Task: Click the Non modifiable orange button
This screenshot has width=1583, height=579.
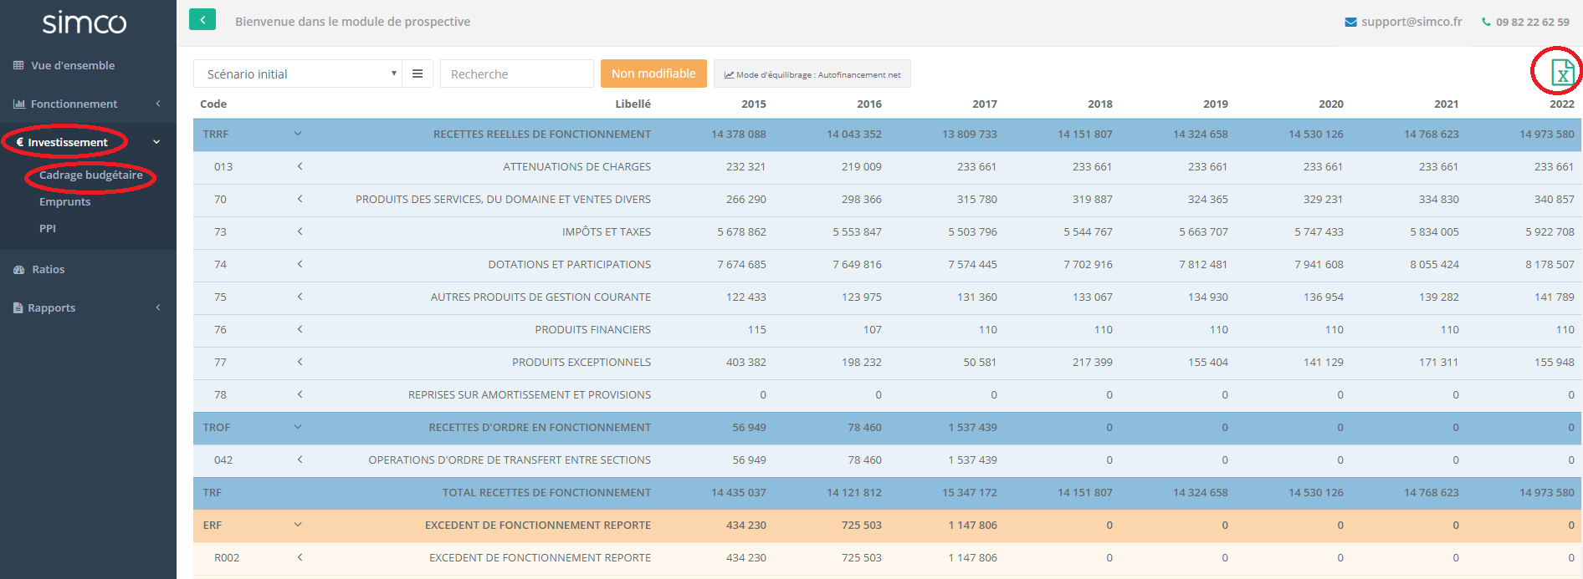Action: [x=653, y=74]
